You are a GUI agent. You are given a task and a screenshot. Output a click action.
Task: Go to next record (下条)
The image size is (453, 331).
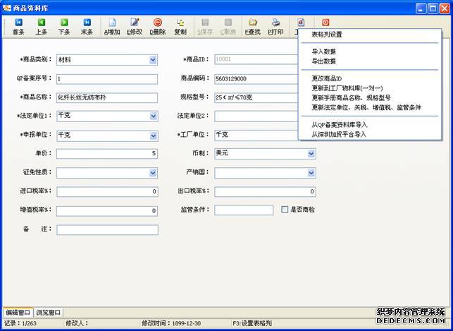click(63, 27)
